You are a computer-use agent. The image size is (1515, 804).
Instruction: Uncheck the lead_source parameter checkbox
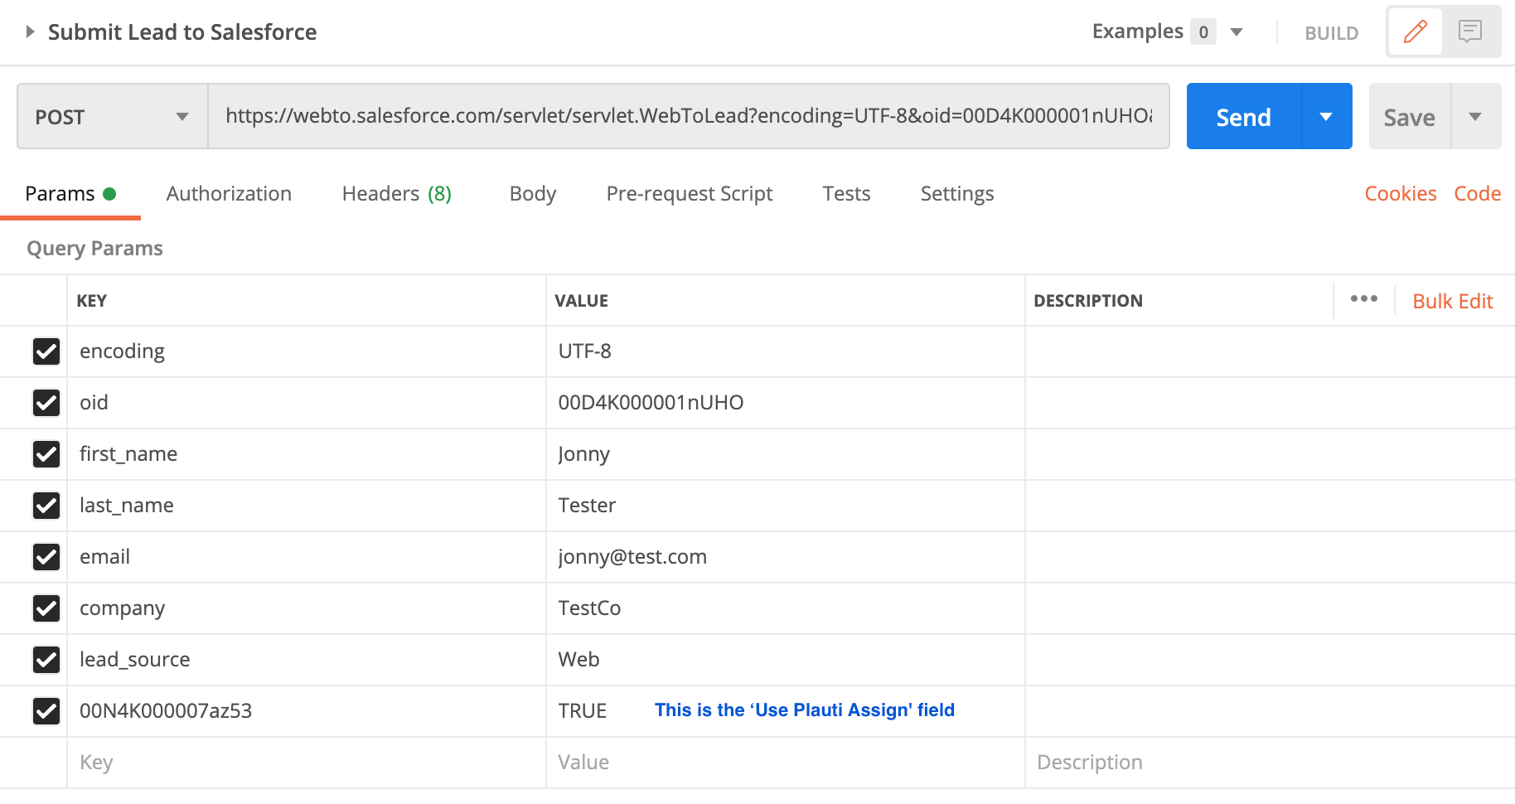click(x=46, y=660)
